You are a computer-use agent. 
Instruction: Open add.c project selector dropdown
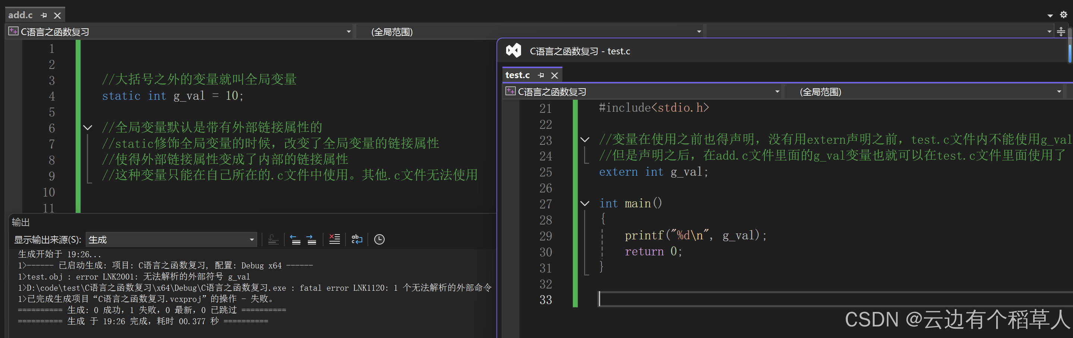tap(348, 32)
